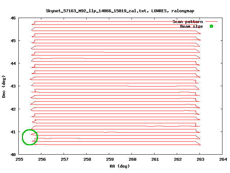Select the 'Scan pattern' legend label
230x173 pixels.
tap(188, 22)
